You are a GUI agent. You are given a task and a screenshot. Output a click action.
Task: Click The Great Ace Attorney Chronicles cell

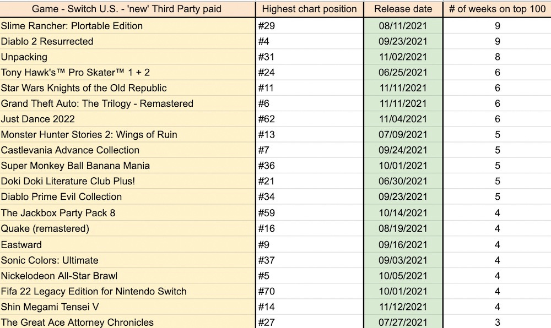pyautogui.click(x=127, y=322)
